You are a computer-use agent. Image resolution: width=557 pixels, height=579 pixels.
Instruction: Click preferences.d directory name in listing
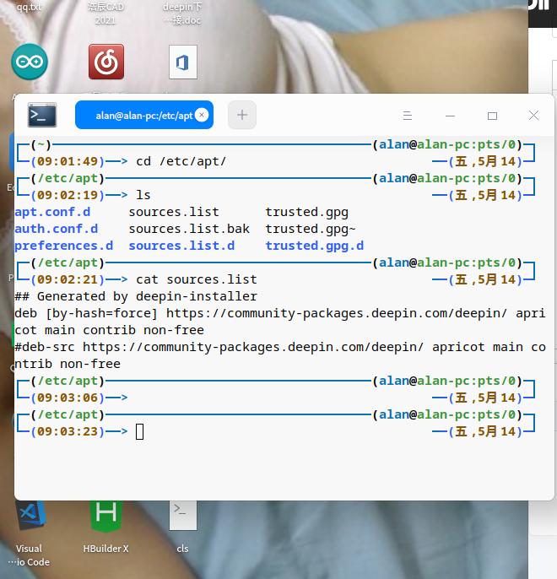click(64, 246)
